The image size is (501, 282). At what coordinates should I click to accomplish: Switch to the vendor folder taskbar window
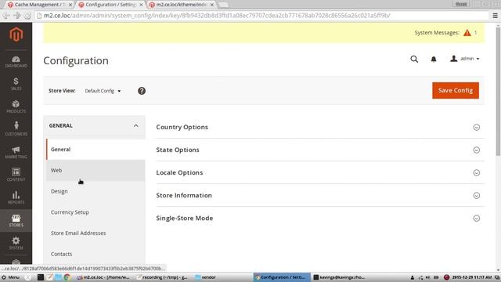coord(206,277)
